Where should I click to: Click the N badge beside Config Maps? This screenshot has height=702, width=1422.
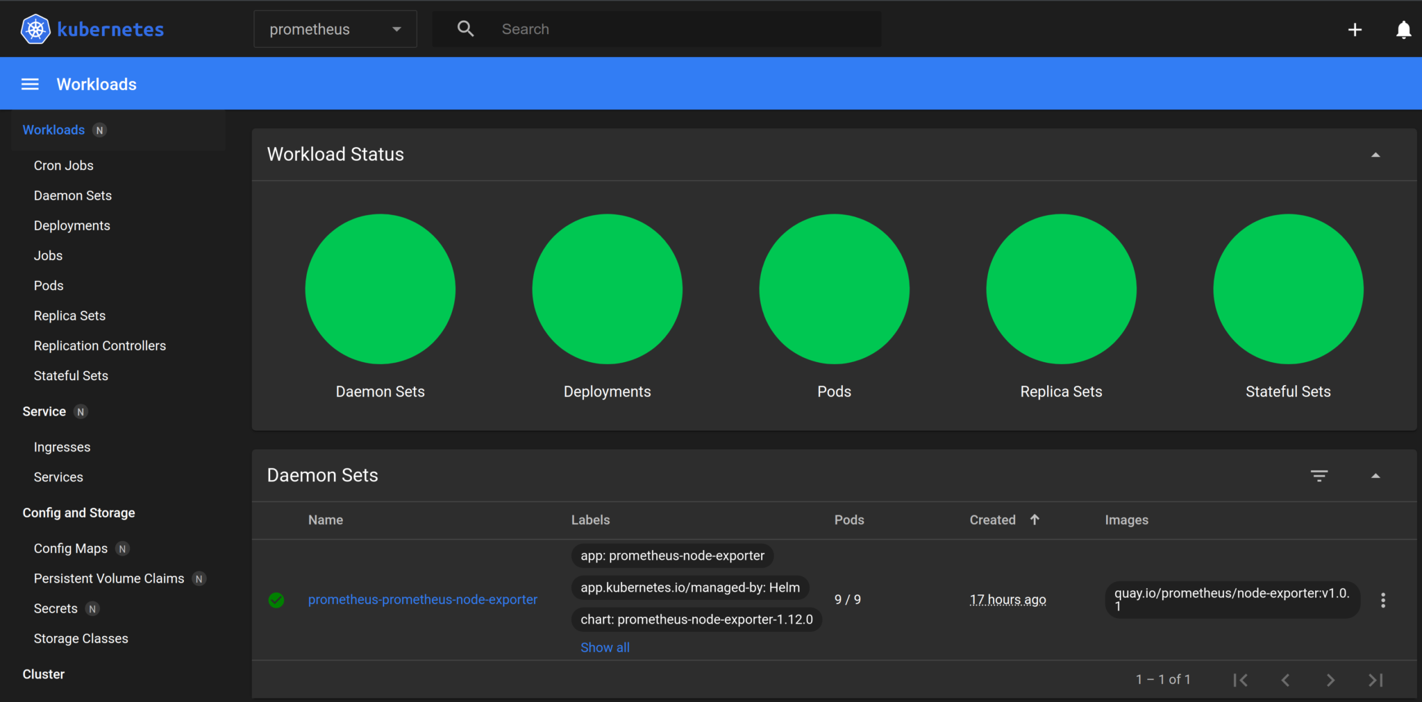(122, 549)
